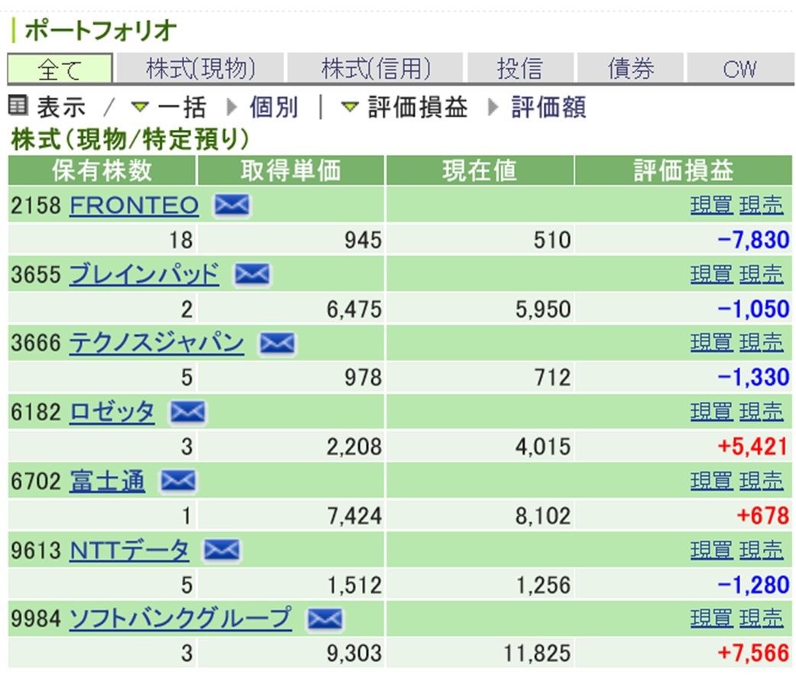Open the ブレインパッド stock link
This screenshot has height=676, width=796.
point(144,274)
